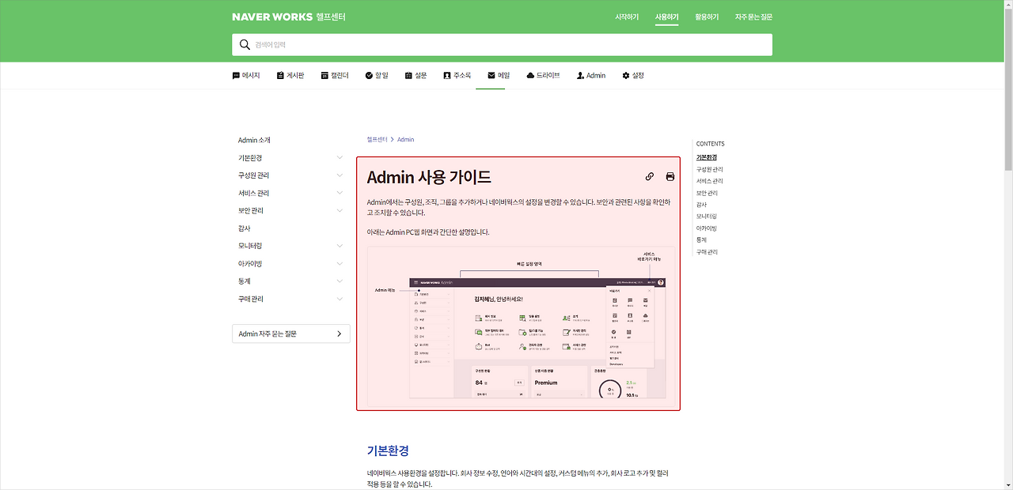Jump to 모니터링 in CONTENTS list
Image resolution: width=1013 pixels, height=490 pixels.
click(x=707, y=216)
